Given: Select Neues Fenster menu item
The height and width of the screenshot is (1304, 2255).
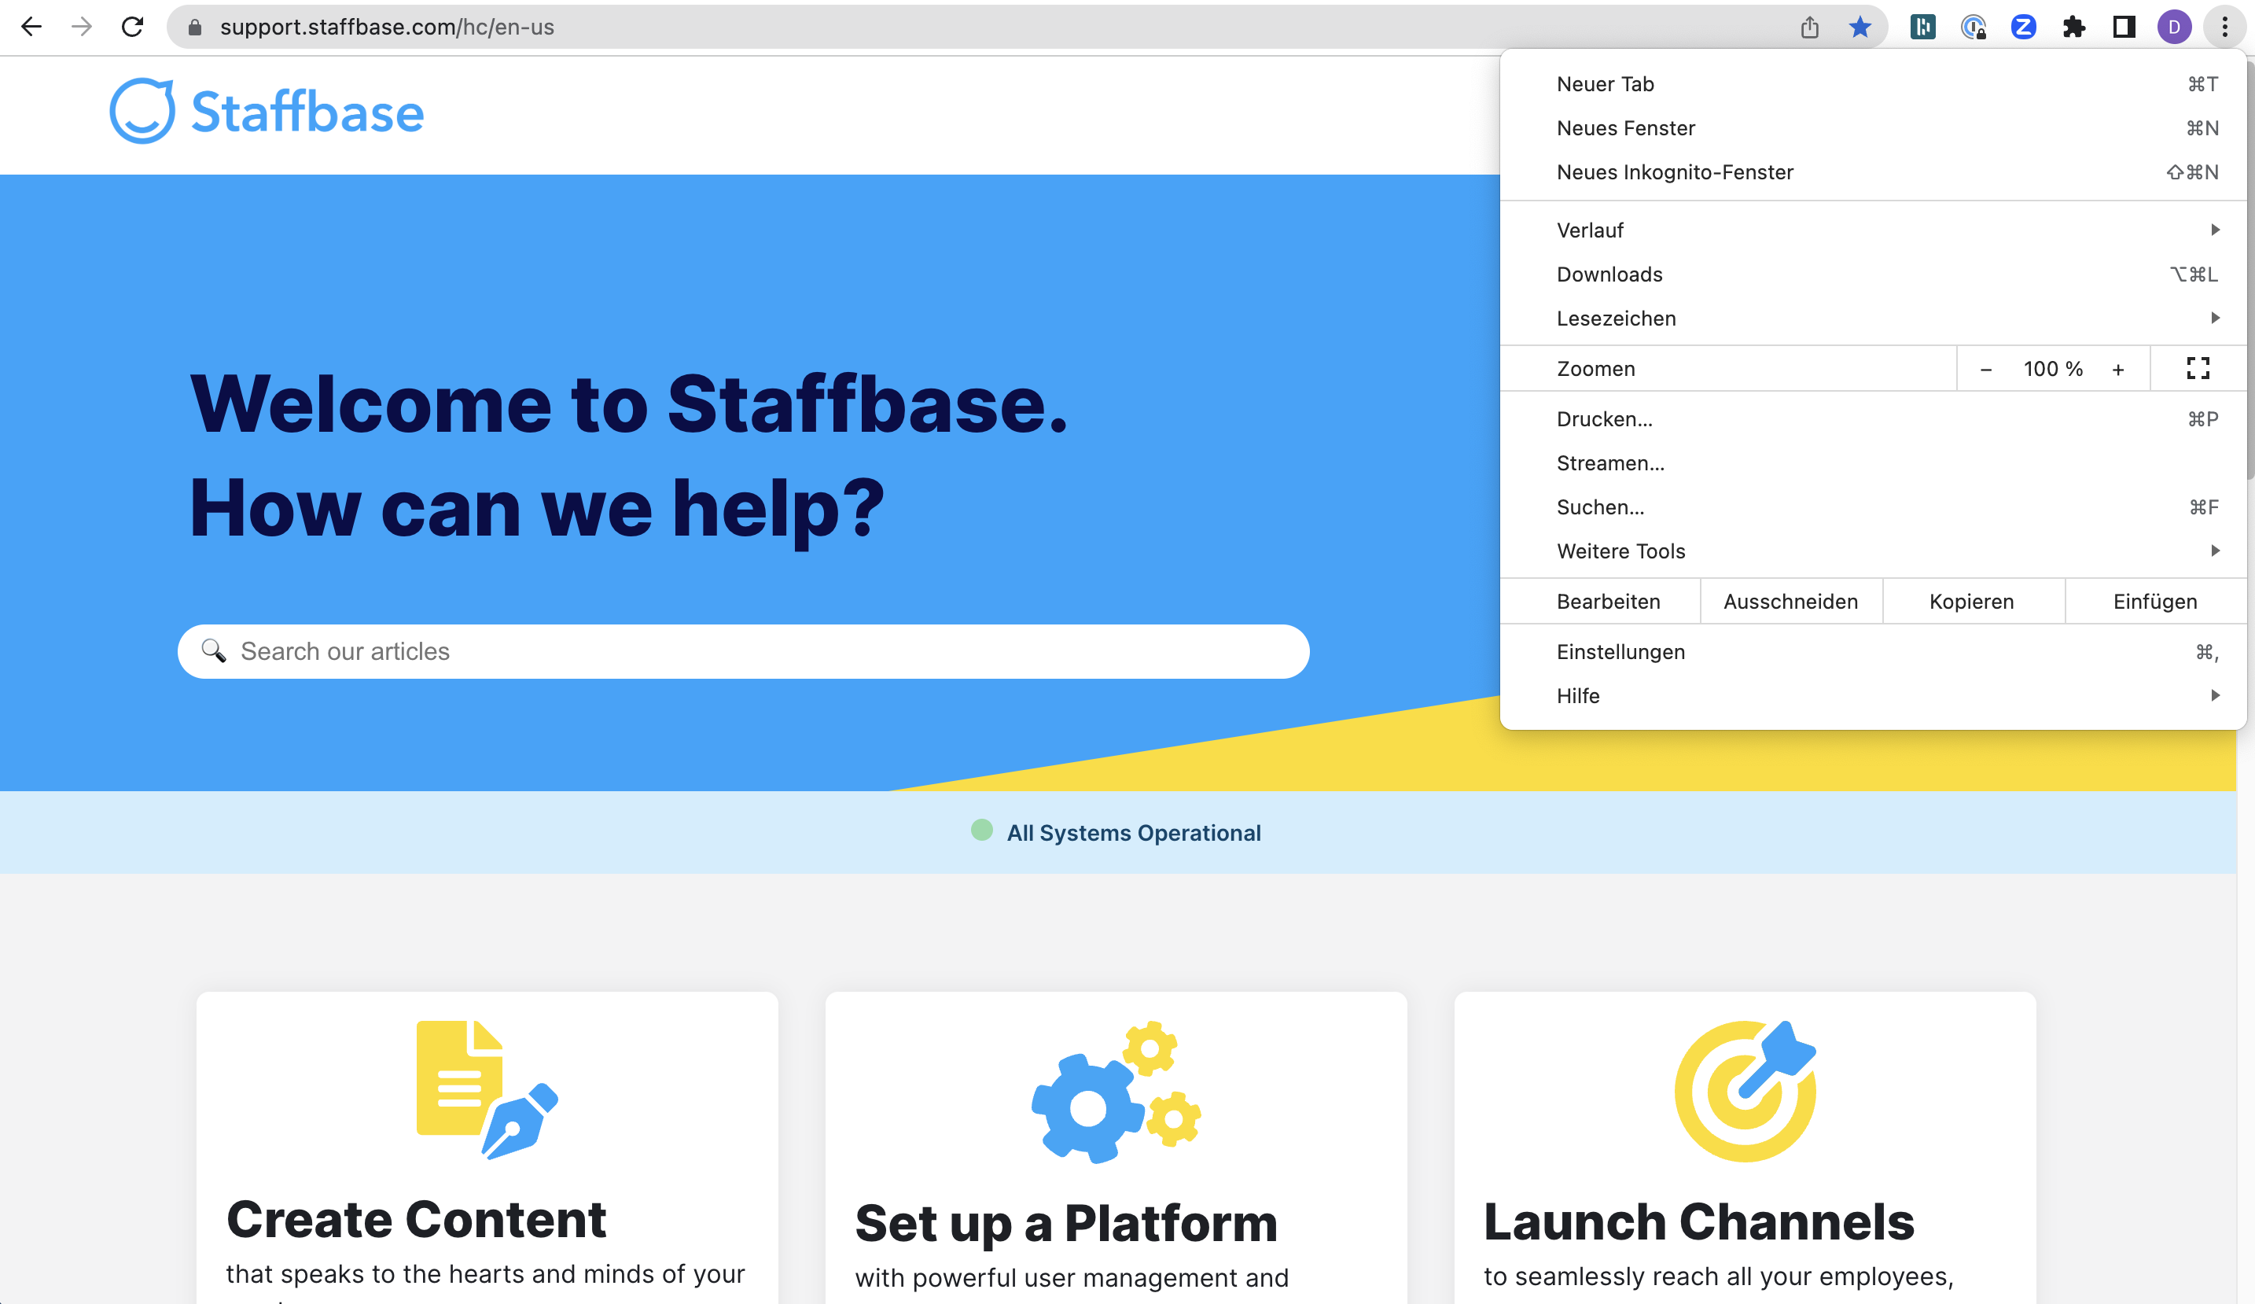Looking at the screenshot, I should coord(1873,128).
